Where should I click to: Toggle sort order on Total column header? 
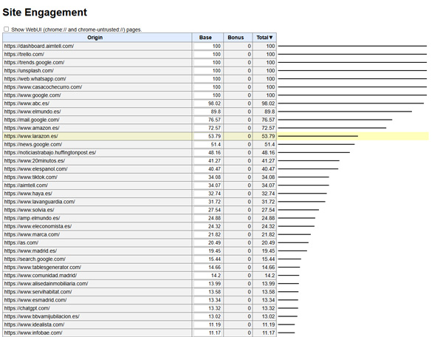(264, 37)
